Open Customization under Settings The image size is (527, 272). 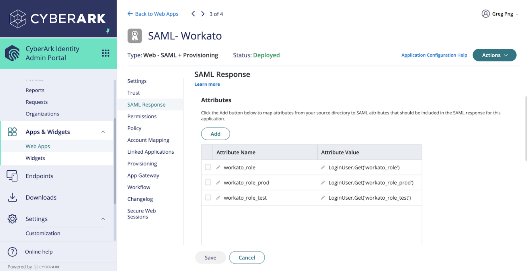[43, 233]
